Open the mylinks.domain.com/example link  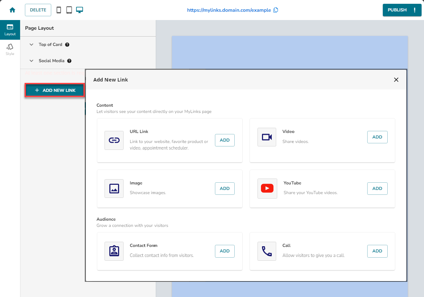(x=229, y=10)
